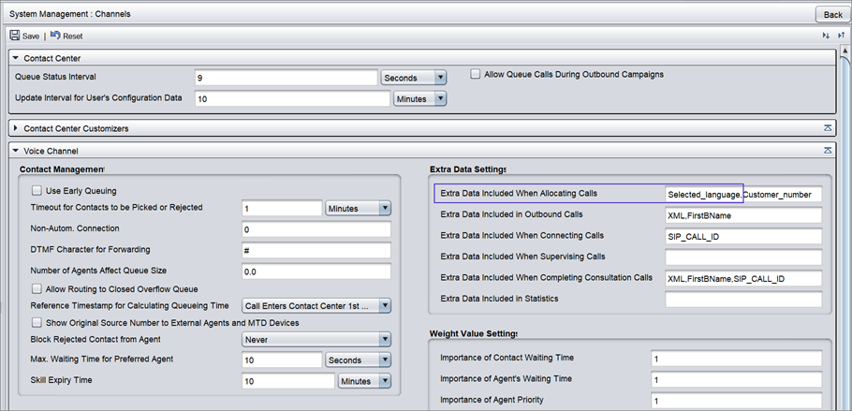
Task: Enable Use Early Queuing checkbox
Action: (37, 191)
